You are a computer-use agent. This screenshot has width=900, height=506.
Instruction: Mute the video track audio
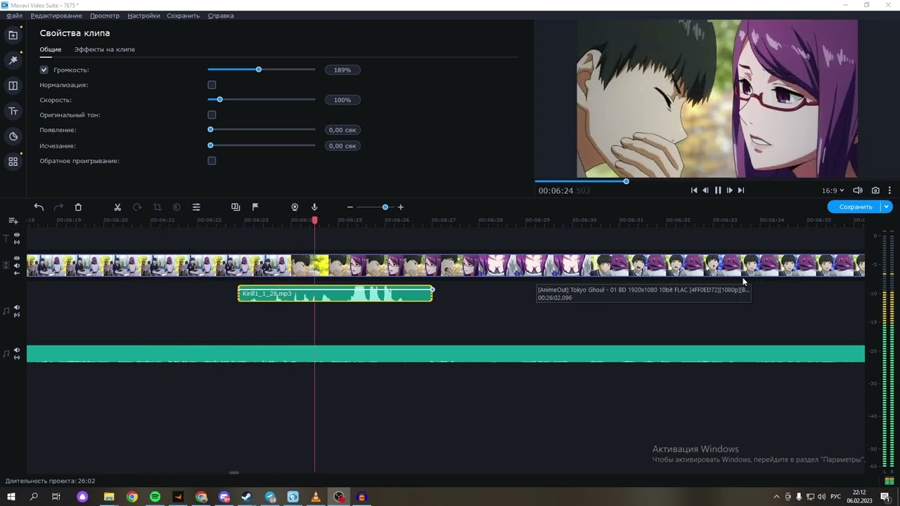17,266
